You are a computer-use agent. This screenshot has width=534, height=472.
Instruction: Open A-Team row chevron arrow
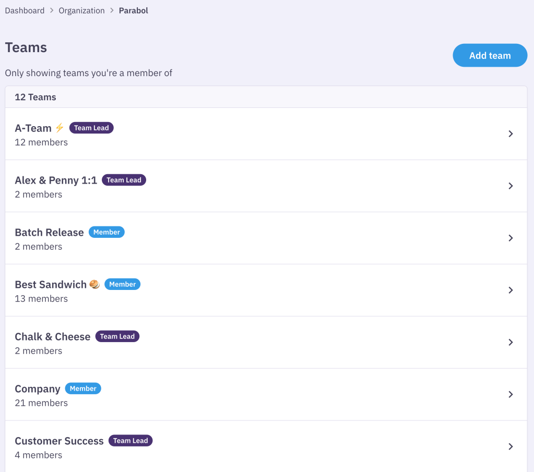511,134
